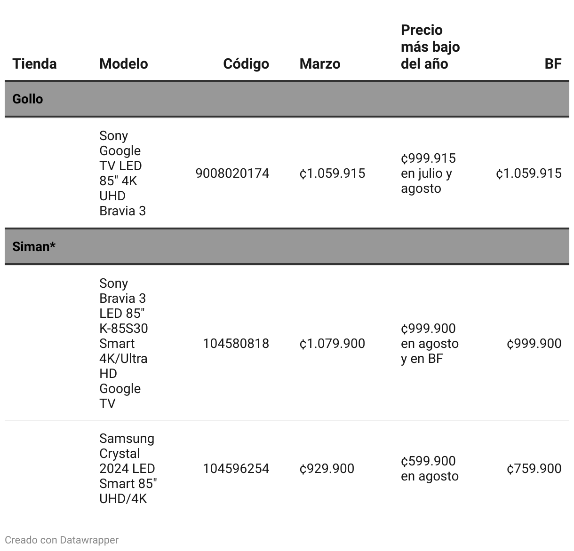Click the Tienda column header
Screen dimensions: 574x551
pyautogui.click(x=34, y=63)
